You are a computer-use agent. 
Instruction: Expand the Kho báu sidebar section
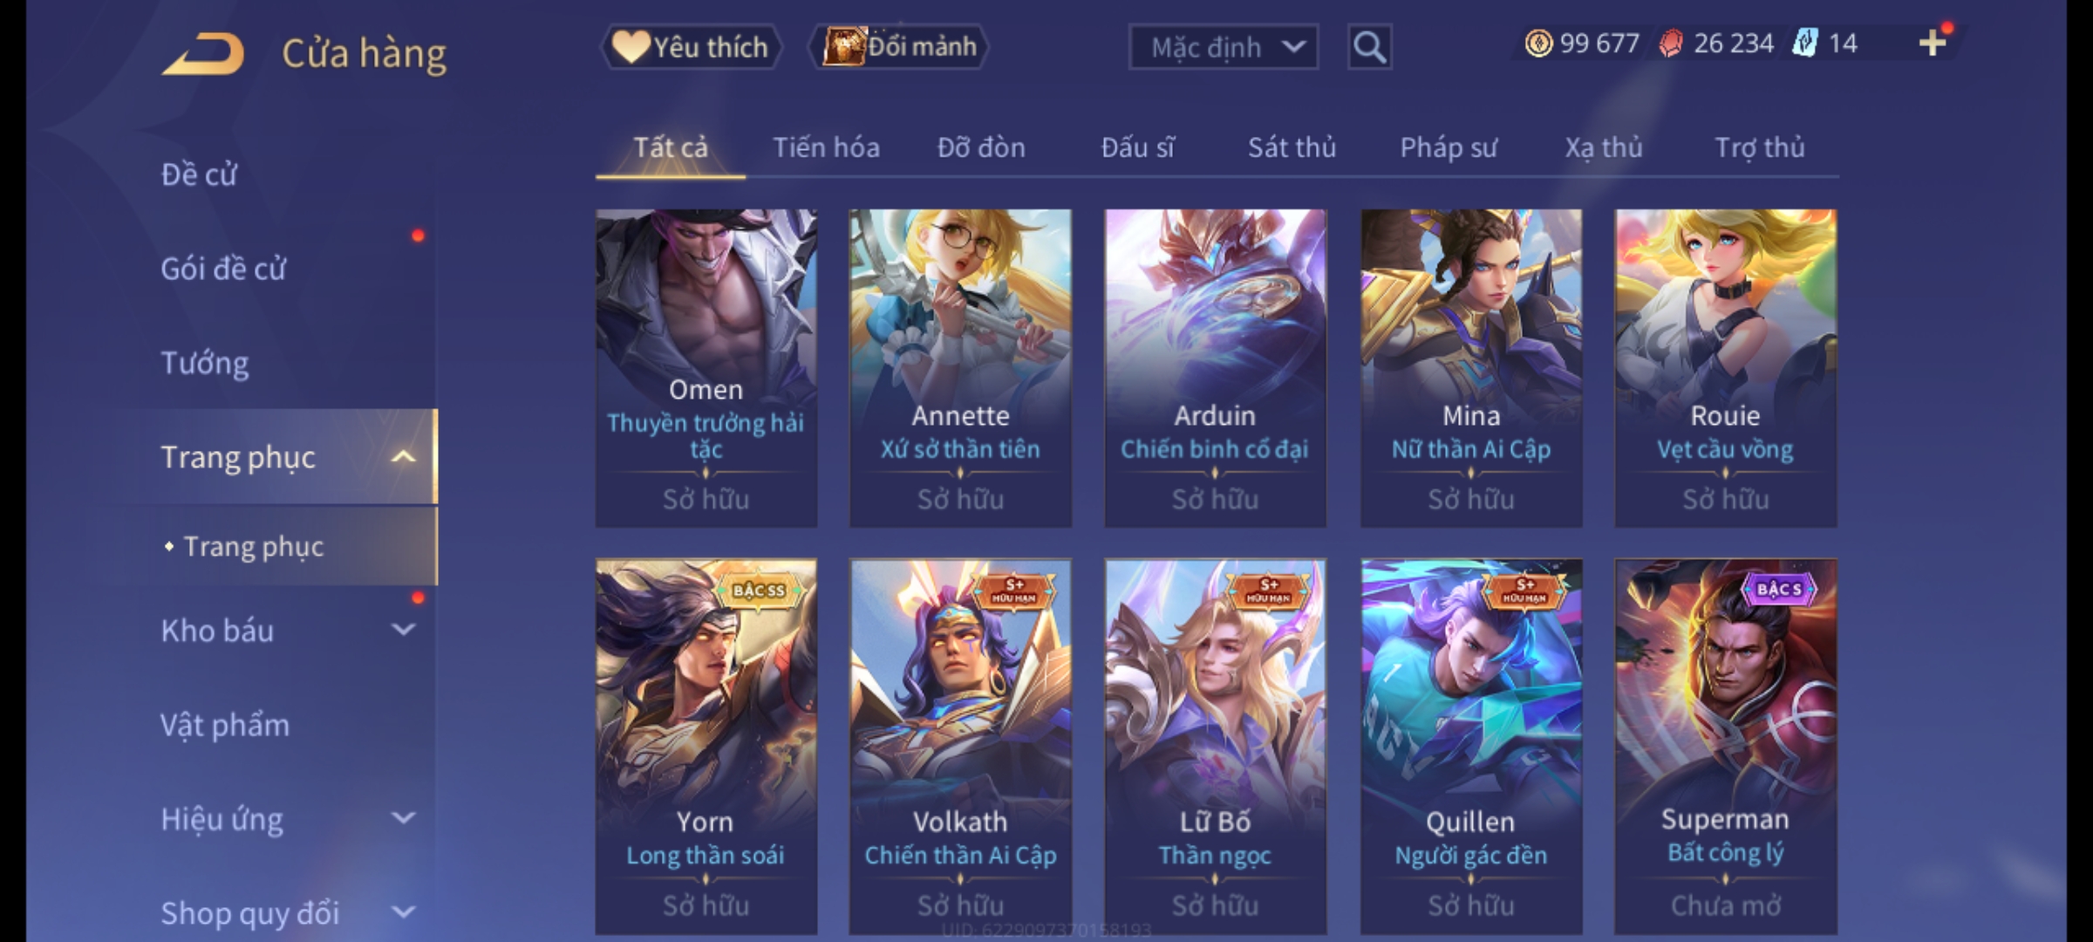(403, 630)
